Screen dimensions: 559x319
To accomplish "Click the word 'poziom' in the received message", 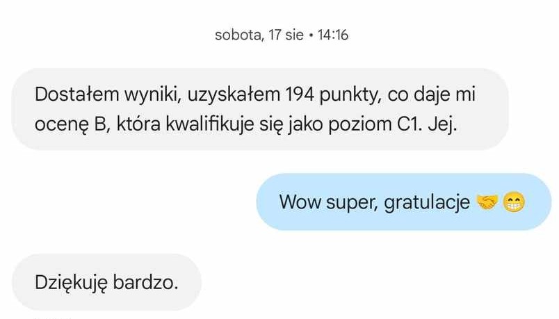I will click(359, 125).
